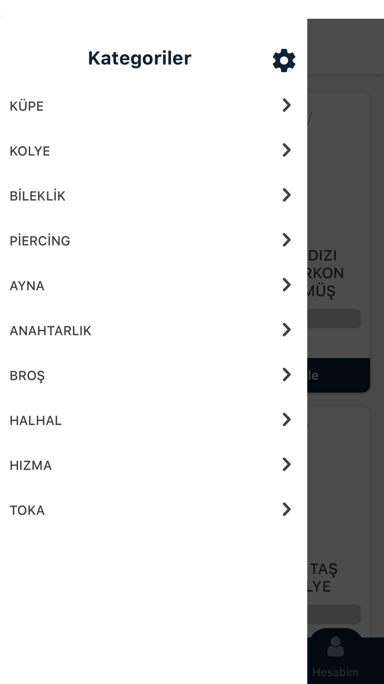Choose the BİLEKLİK category label
The height and width of the screenshot is (684, 384).
38,196
